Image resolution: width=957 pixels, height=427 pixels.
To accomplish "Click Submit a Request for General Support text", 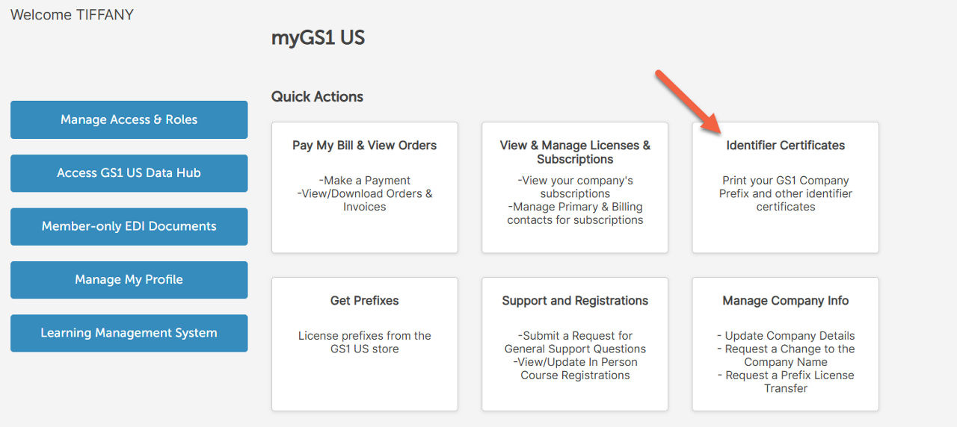I will tap(575, 343).
